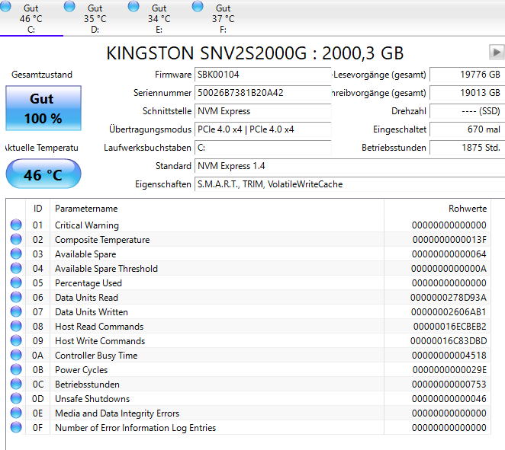Click the health orb above drive F:
Screen dimensions: 505x450
tap(198, 6)
